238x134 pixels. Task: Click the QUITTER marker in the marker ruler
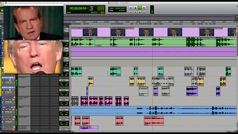(86, 24)
